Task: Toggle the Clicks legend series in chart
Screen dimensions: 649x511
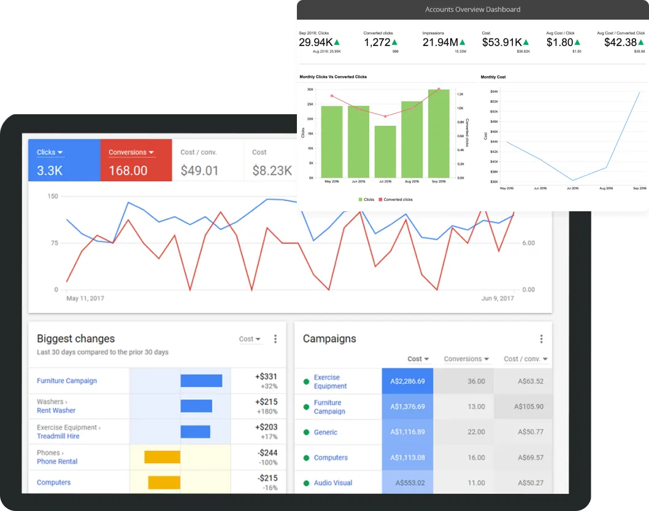Action: click(366, 200)
